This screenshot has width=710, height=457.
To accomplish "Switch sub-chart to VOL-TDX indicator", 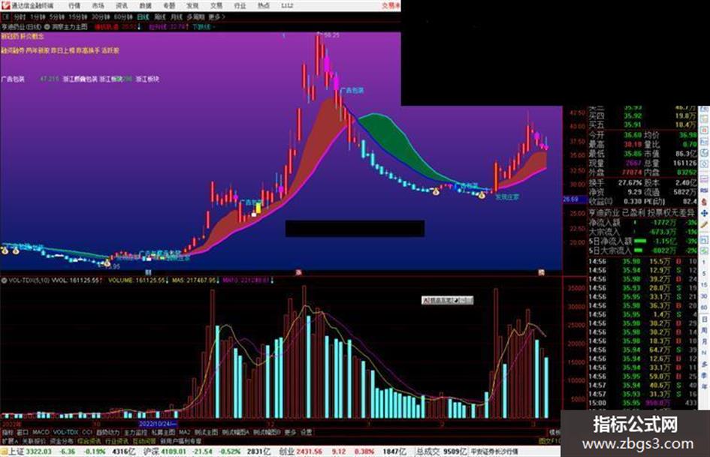I will (66, 432).
